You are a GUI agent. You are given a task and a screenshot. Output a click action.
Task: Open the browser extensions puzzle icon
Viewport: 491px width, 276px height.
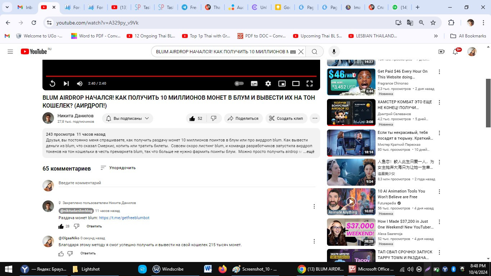pyautogui.click(x=451, y=23)
